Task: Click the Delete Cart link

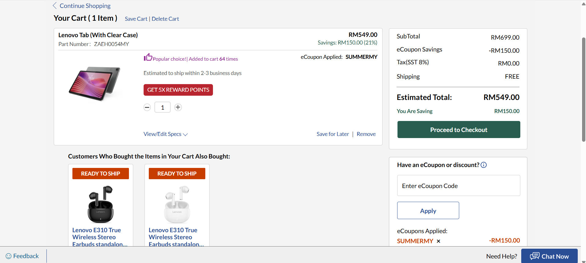Action: [x=165, y=19]
